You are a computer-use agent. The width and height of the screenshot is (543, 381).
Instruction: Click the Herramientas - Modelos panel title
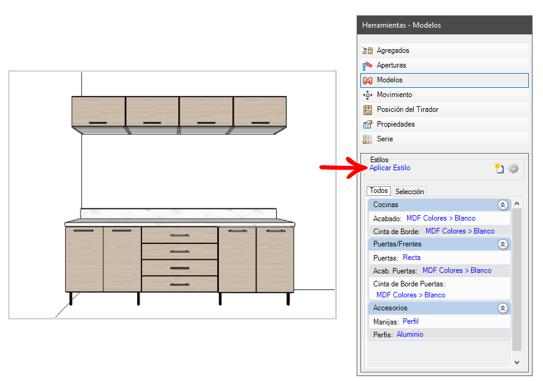pyautogui.click(x=402, y=25)
